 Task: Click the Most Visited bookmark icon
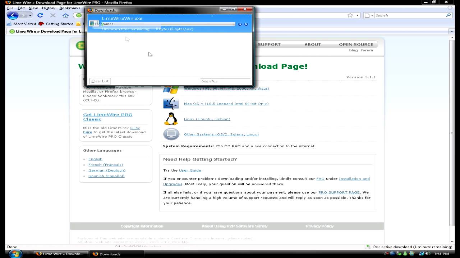click(x=10, y=24)
